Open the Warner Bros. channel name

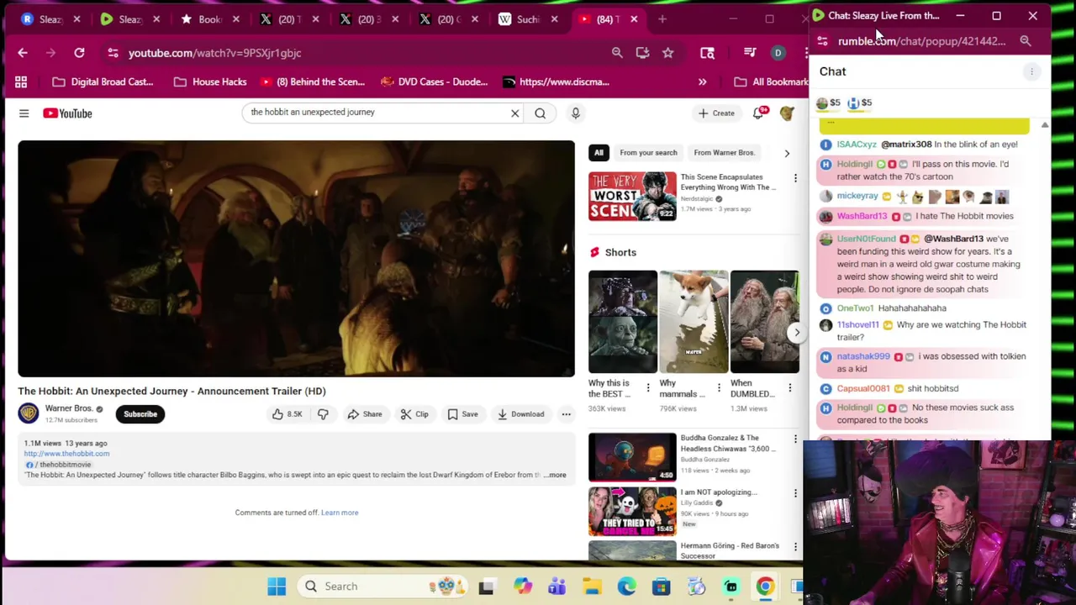pyautogui.click(x=68, y=408)
